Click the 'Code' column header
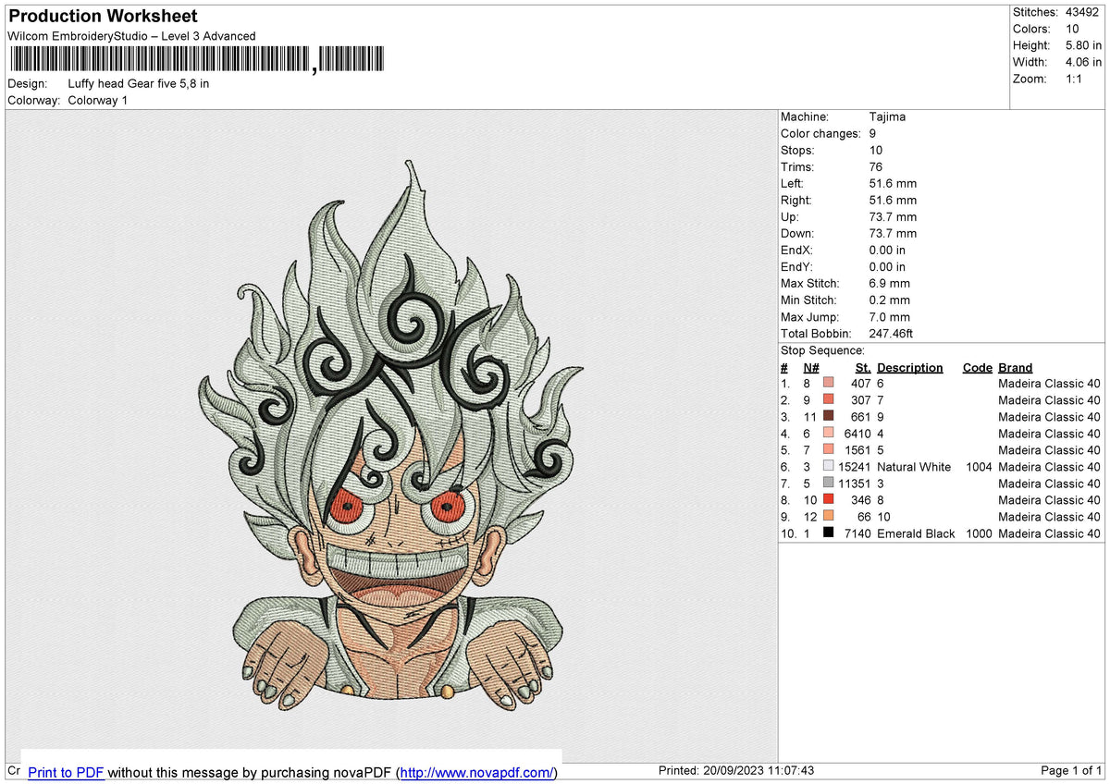Image resolution: width=1110 pixels, height=784 pixels. [977, 367]
